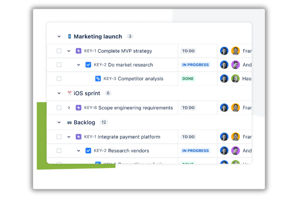The width and height of the screenshot is (298, 198).
Task: Collapse the Backlog section
Action: [x=59, y=123]
